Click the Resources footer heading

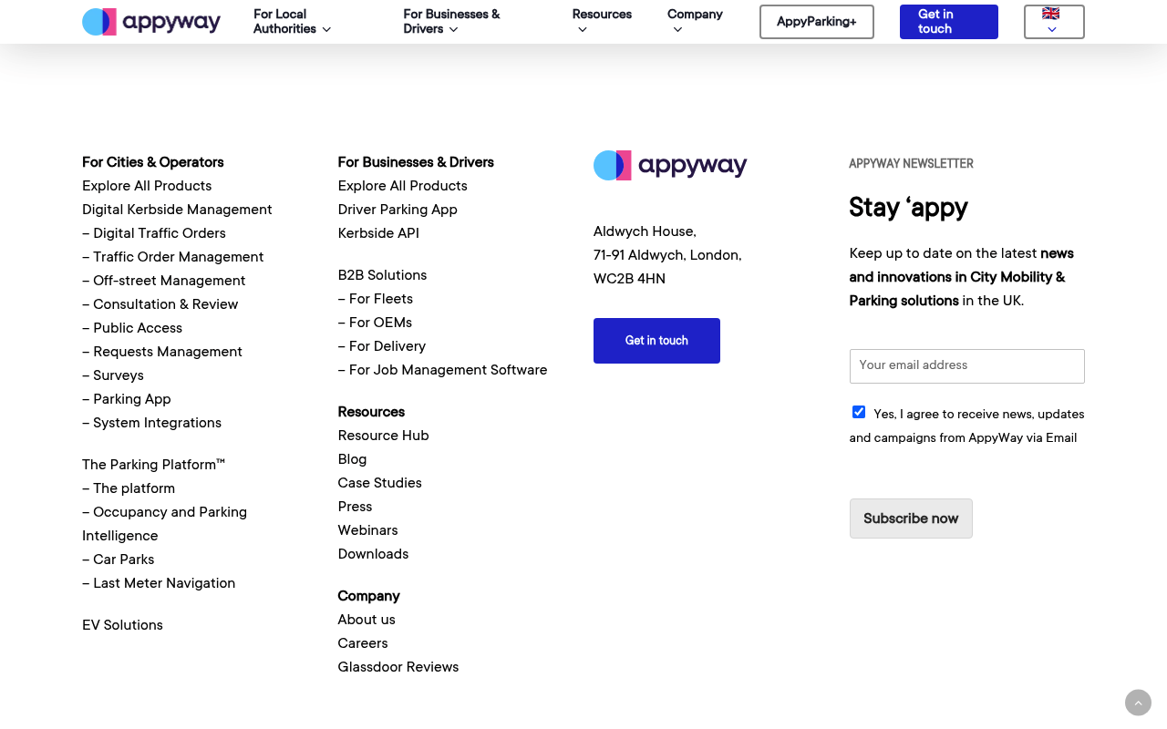click(371, 412)
